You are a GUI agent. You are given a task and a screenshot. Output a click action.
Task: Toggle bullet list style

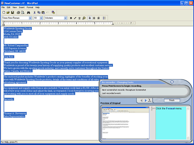(x=104, y=18)
